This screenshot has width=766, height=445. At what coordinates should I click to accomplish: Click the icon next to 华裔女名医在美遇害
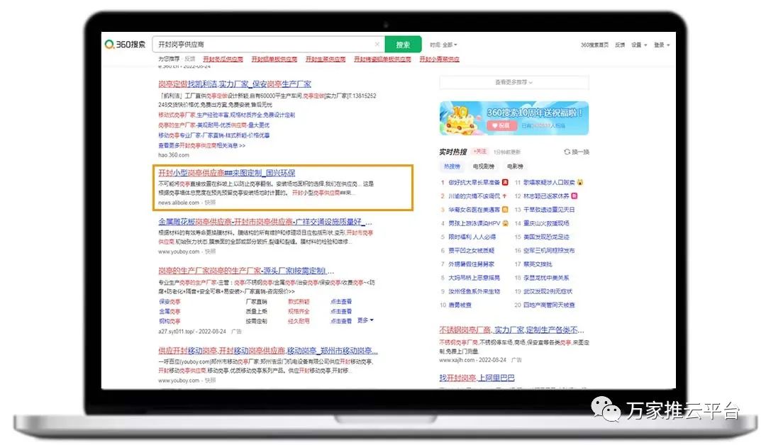tap(505, 210)
